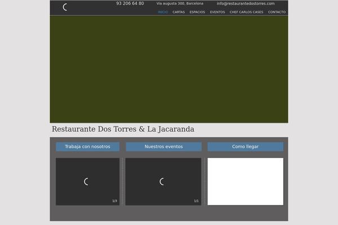Open the ESPACIOS menu item

[197, 12]
